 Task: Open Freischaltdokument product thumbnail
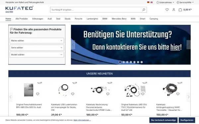coord(29,90)
